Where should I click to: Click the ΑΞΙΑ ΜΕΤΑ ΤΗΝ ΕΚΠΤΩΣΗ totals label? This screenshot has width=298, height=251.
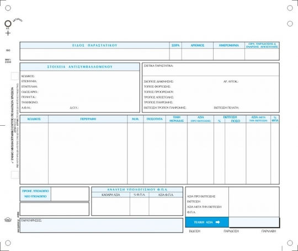click(x=204, y=207)
